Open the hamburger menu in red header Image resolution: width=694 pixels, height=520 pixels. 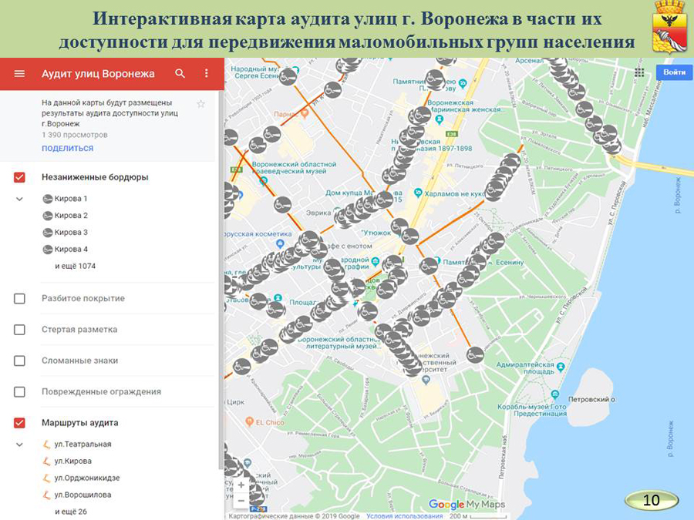pyautogui.click(x=19, y=74)
